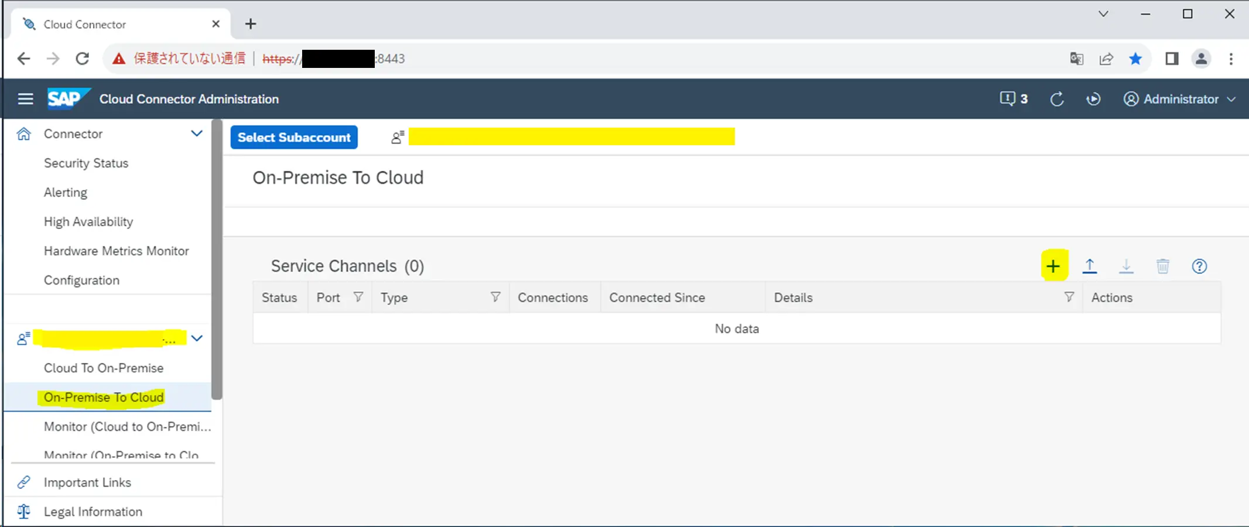Click the browser translate page icon

(x=1076, y=59)
